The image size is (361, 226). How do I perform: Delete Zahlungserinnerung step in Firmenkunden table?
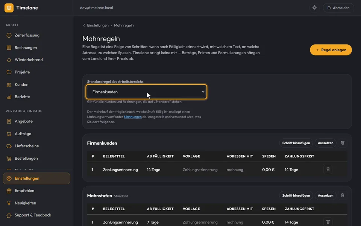point(328,169)
